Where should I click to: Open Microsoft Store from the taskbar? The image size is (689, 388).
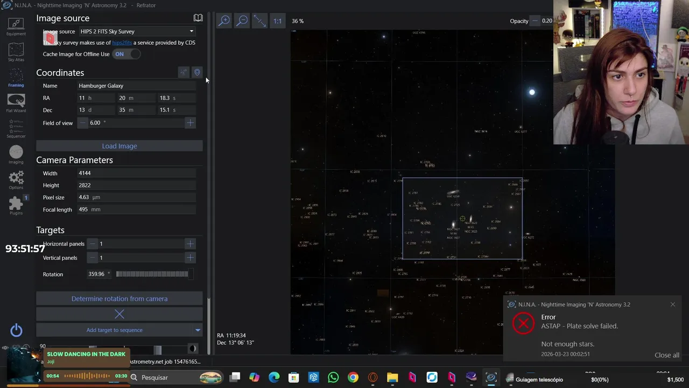pyautogui.click(x=293, y=377)
